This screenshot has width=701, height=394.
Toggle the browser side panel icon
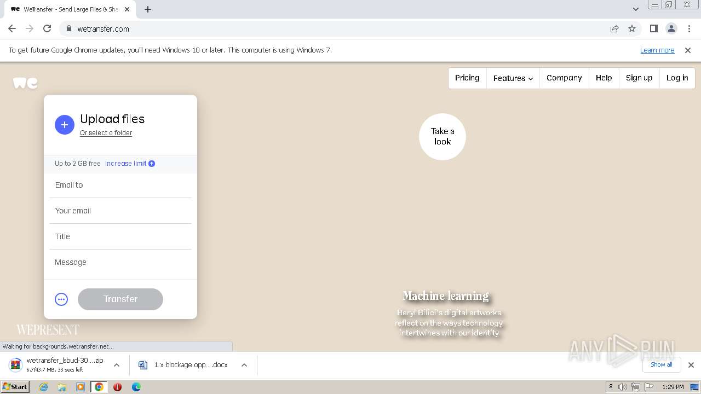pyautogui.click(x=653, y=28)
